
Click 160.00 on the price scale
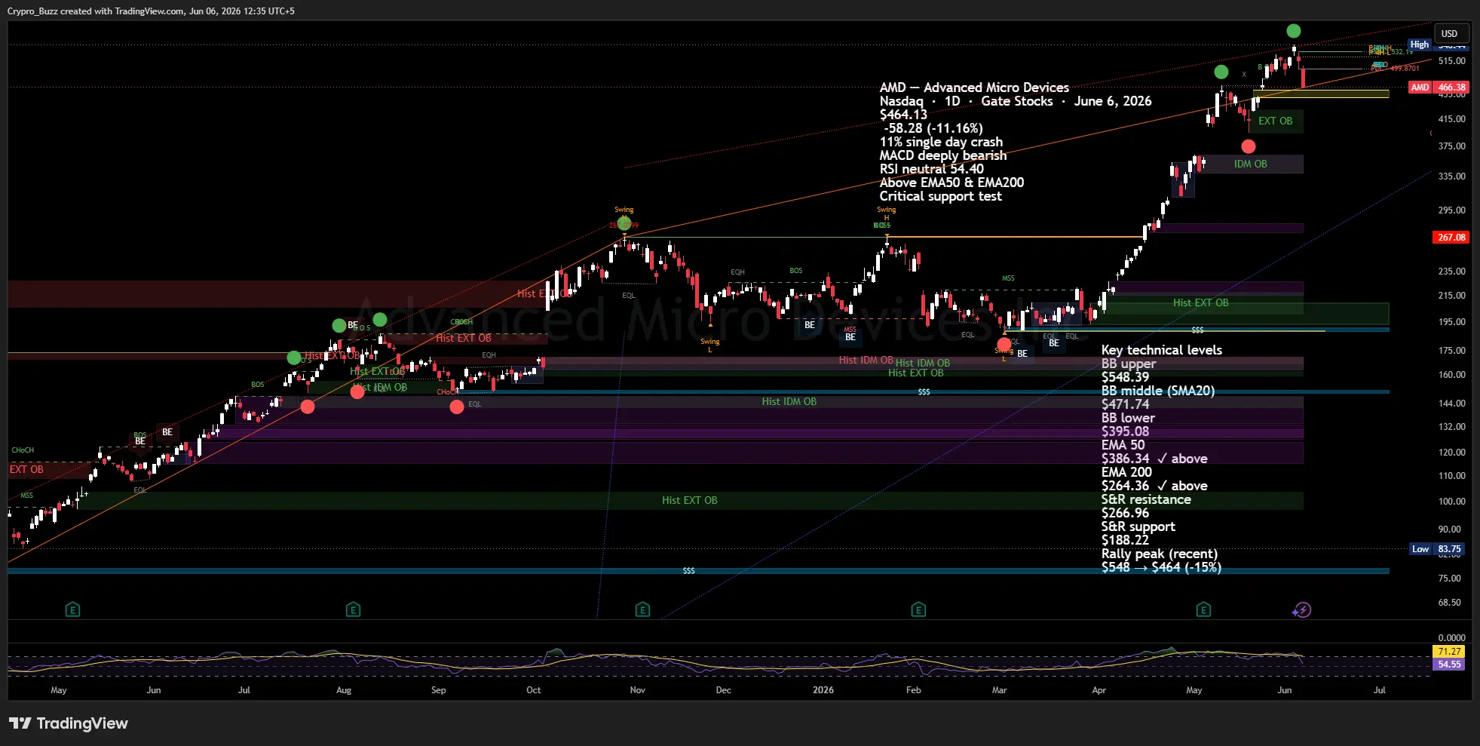[x=1451, y=375]
